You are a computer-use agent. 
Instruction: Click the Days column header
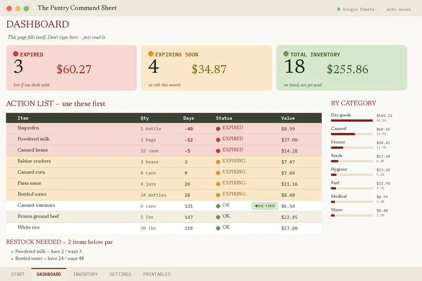click(x=188, y=118)
